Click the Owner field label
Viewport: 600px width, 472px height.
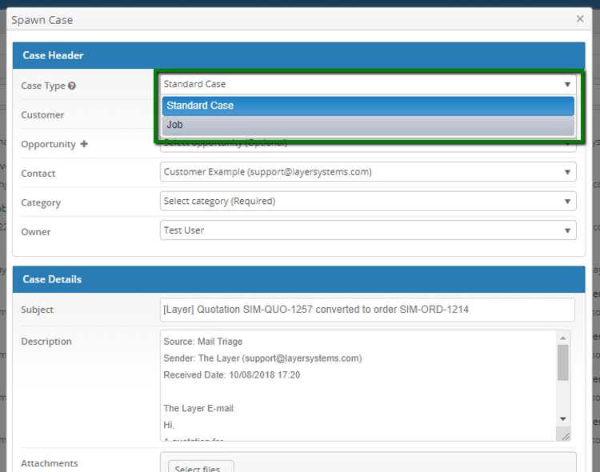tap(36, 232)
